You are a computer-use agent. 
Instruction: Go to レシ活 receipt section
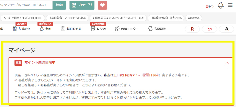pyautogui.click(x=99, y=29)
